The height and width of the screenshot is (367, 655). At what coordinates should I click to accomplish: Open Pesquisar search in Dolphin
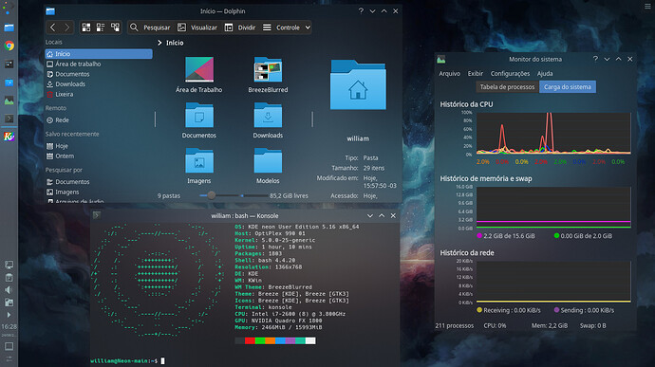pyautogui.click(x=150, y=28)
